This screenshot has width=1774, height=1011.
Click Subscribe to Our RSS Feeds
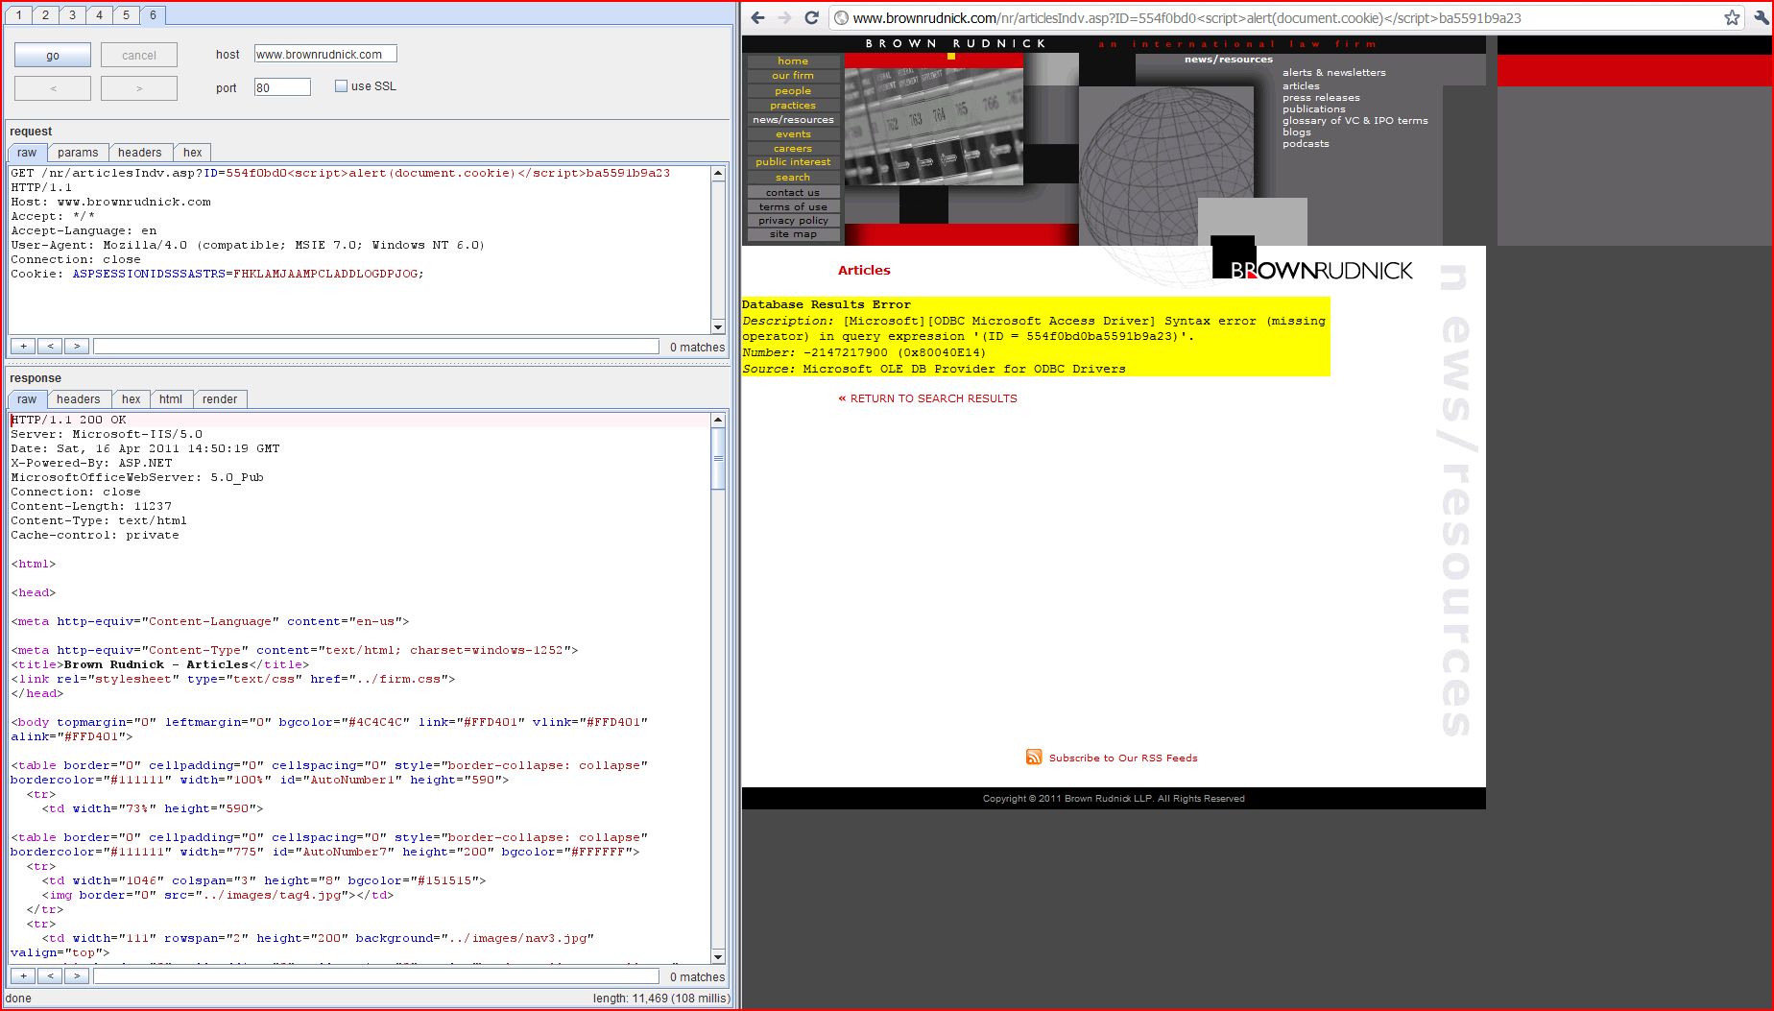(x=1123, y=758)
